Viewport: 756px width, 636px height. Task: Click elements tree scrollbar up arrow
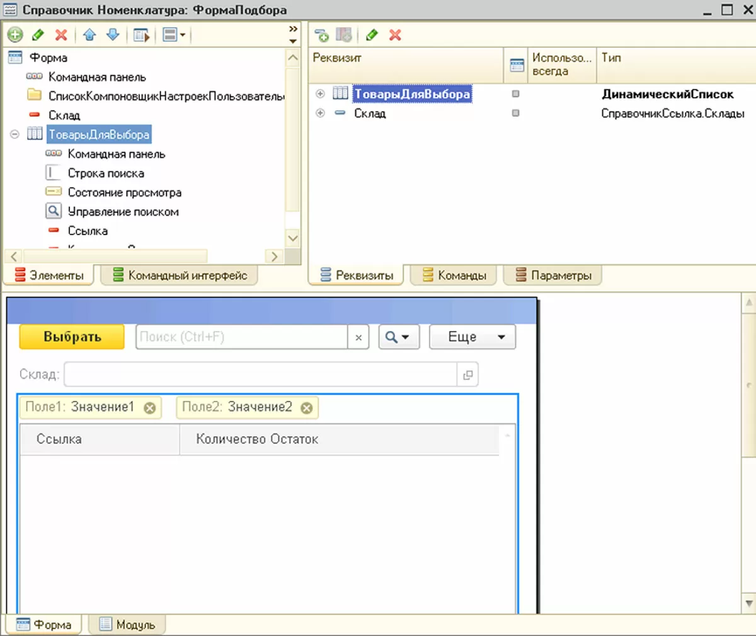click(x=293, y=58)
